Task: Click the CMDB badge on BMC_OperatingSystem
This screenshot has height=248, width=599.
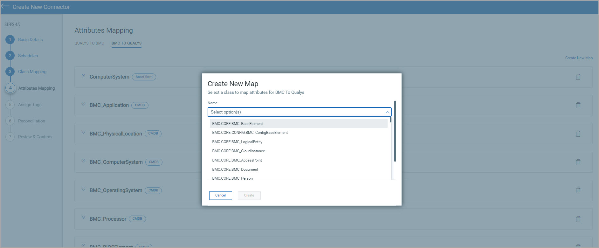Action: (x=153, y=190)
